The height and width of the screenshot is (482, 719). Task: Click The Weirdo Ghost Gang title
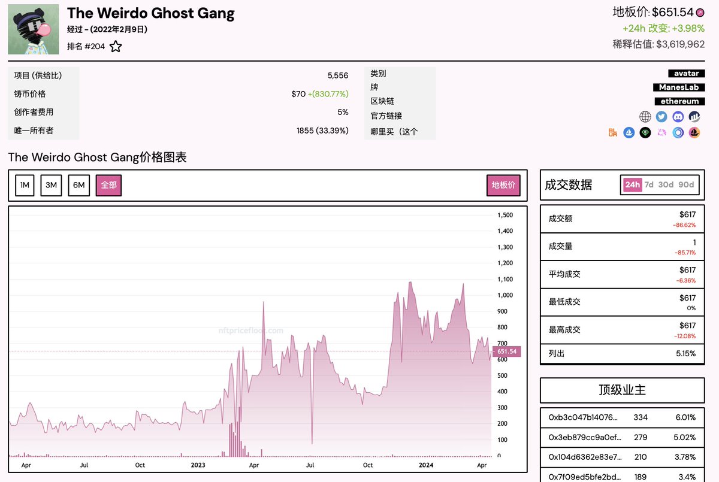[x=151, y=13]
